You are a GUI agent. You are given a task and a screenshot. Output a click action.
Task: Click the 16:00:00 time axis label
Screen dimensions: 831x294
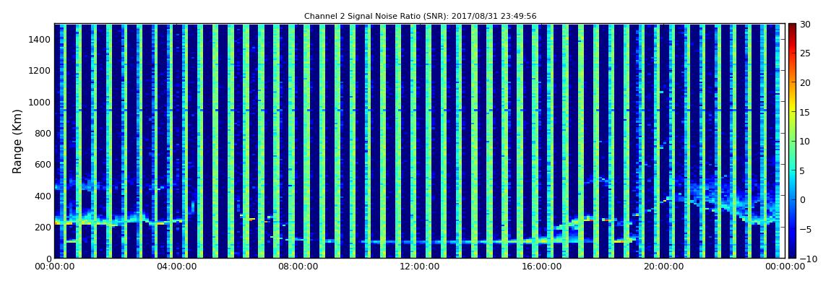(541, 267)
